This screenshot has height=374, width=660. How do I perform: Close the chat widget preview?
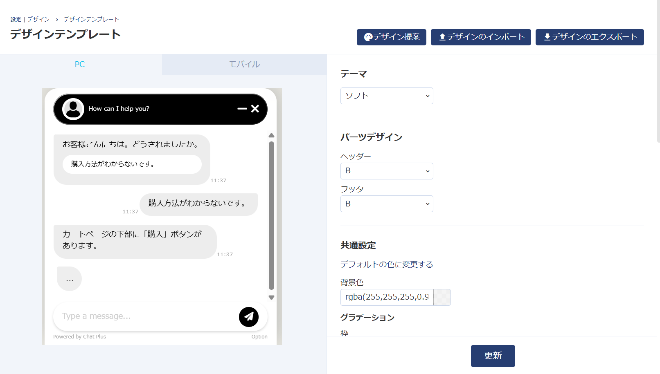click(x=255, y=109)
